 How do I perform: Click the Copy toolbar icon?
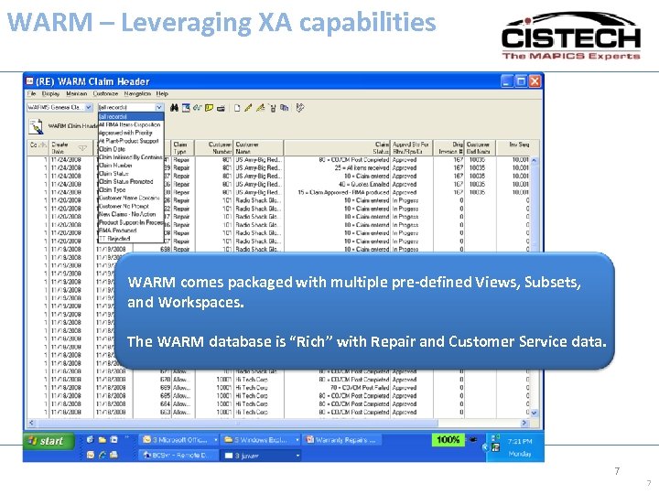point(285,108)
